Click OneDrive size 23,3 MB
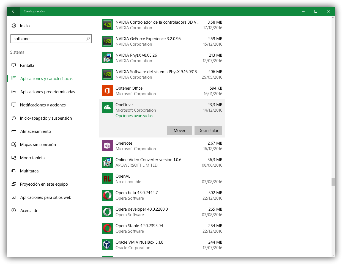 pos(215,105)
